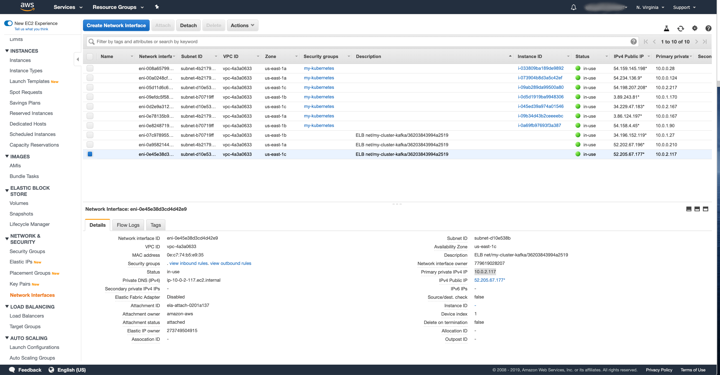Click the Feedback speech bubble icon
The height and width of the screenshot is (375, 720).
(x=12, y=370)
